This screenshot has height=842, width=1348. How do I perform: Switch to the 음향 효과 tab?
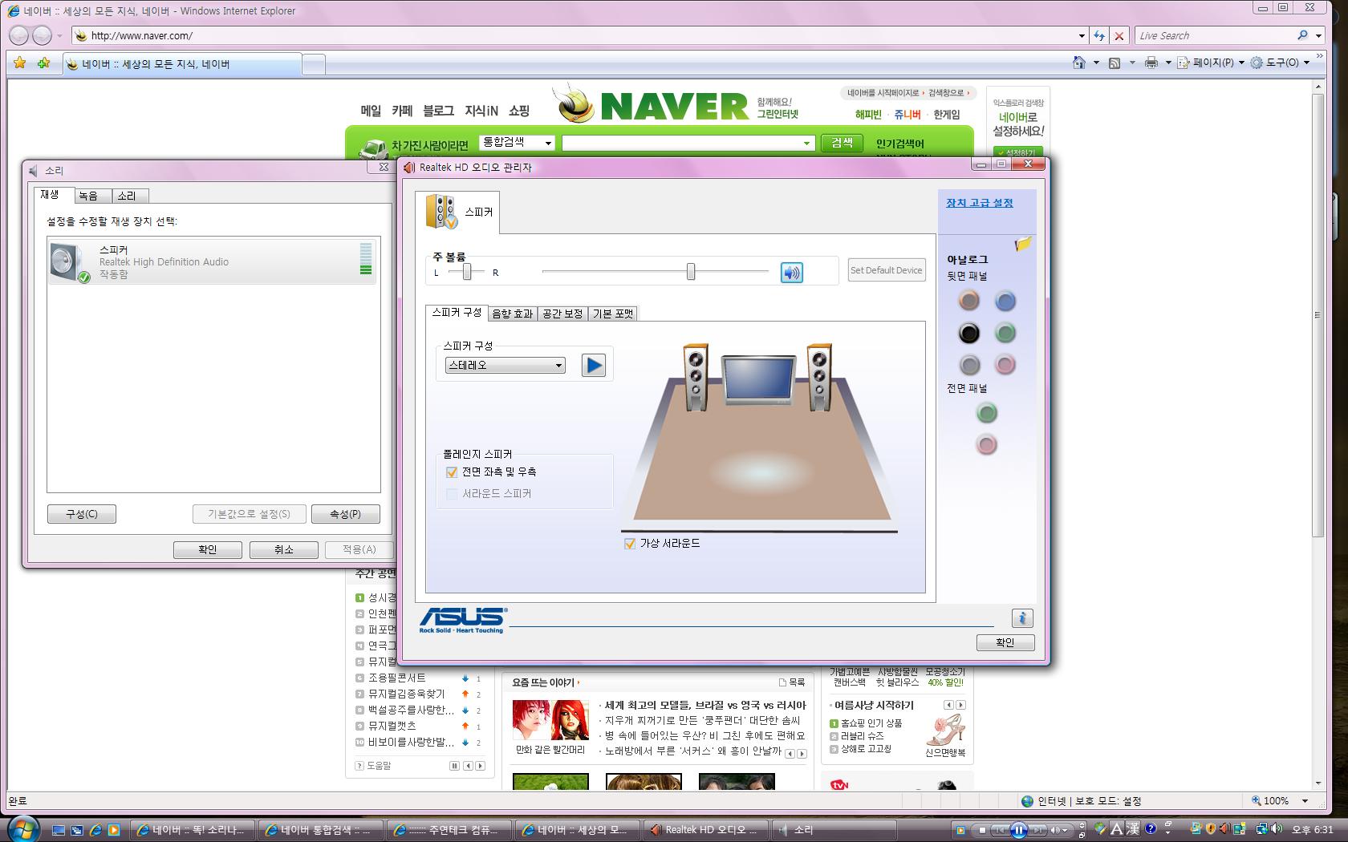click(512, 314)
